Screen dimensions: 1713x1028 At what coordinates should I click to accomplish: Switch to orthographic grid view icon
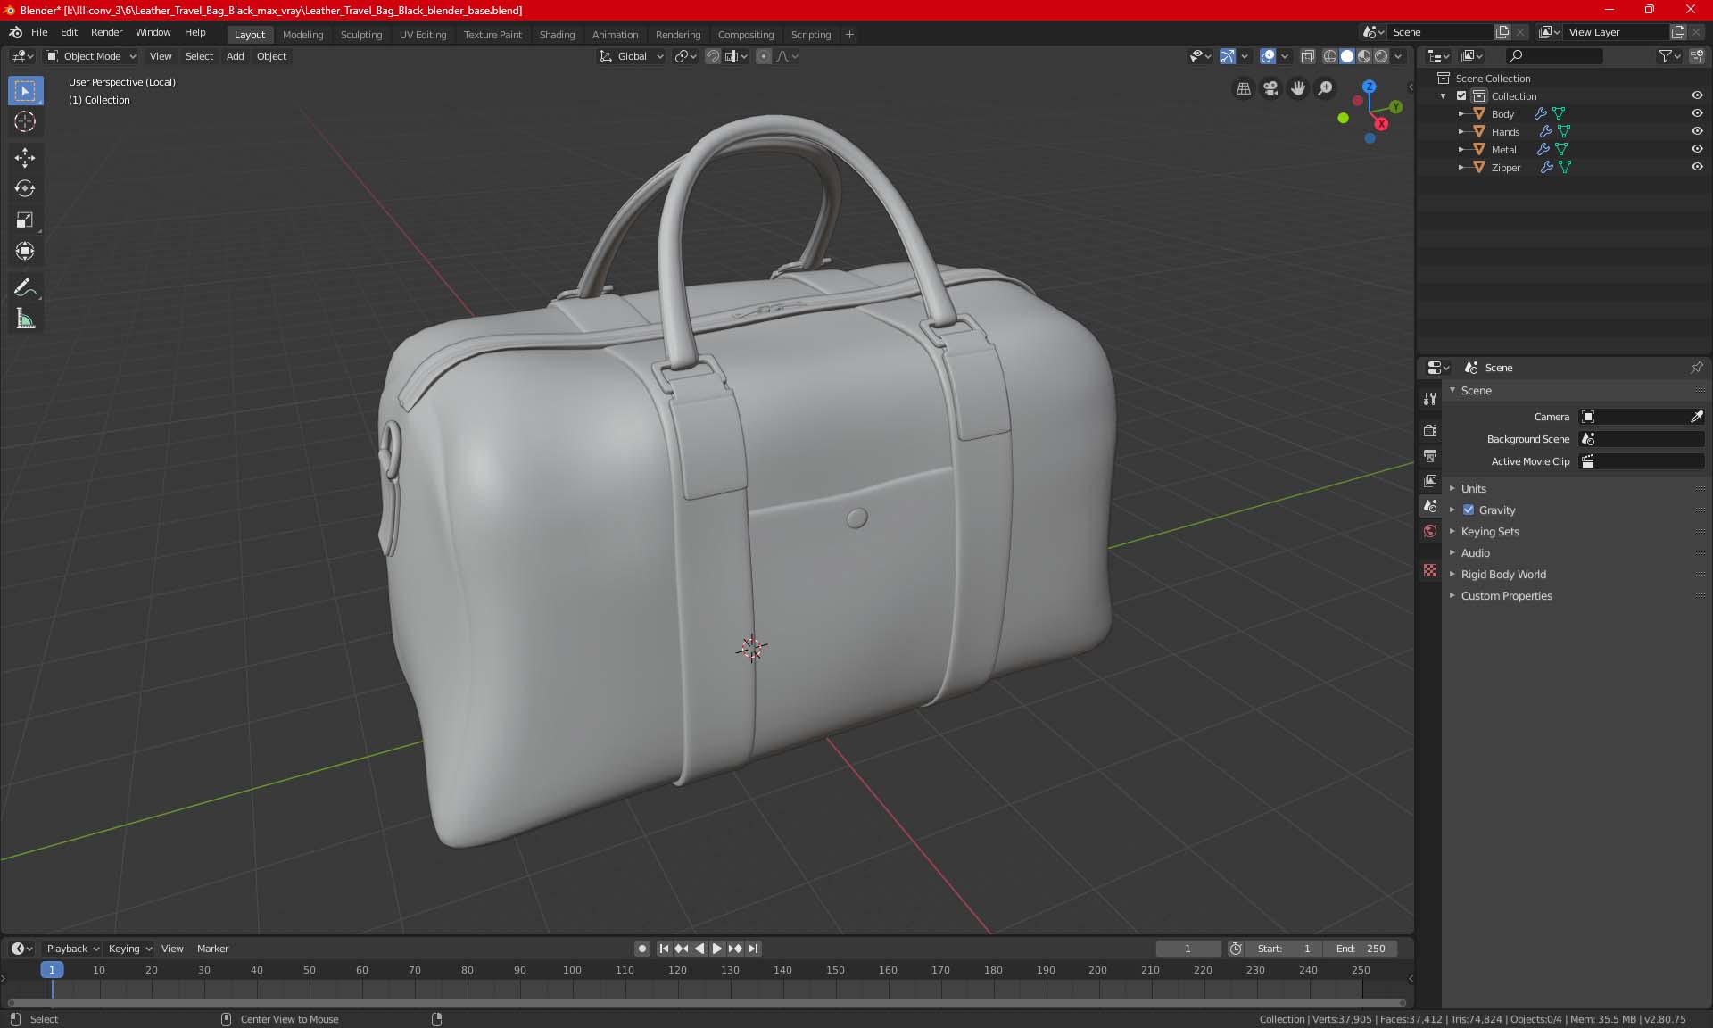1243,88
